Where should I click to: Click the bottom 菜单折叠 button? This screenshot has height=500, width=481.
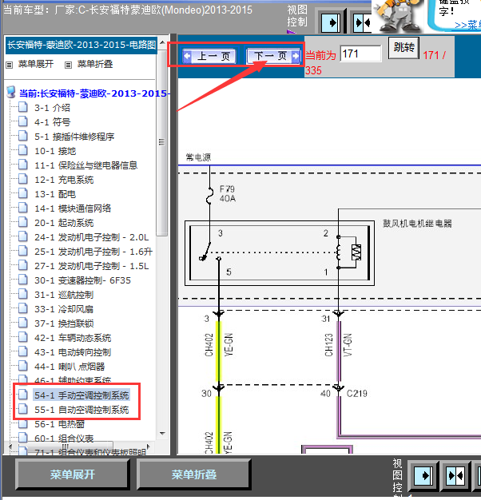coord(194,474)
